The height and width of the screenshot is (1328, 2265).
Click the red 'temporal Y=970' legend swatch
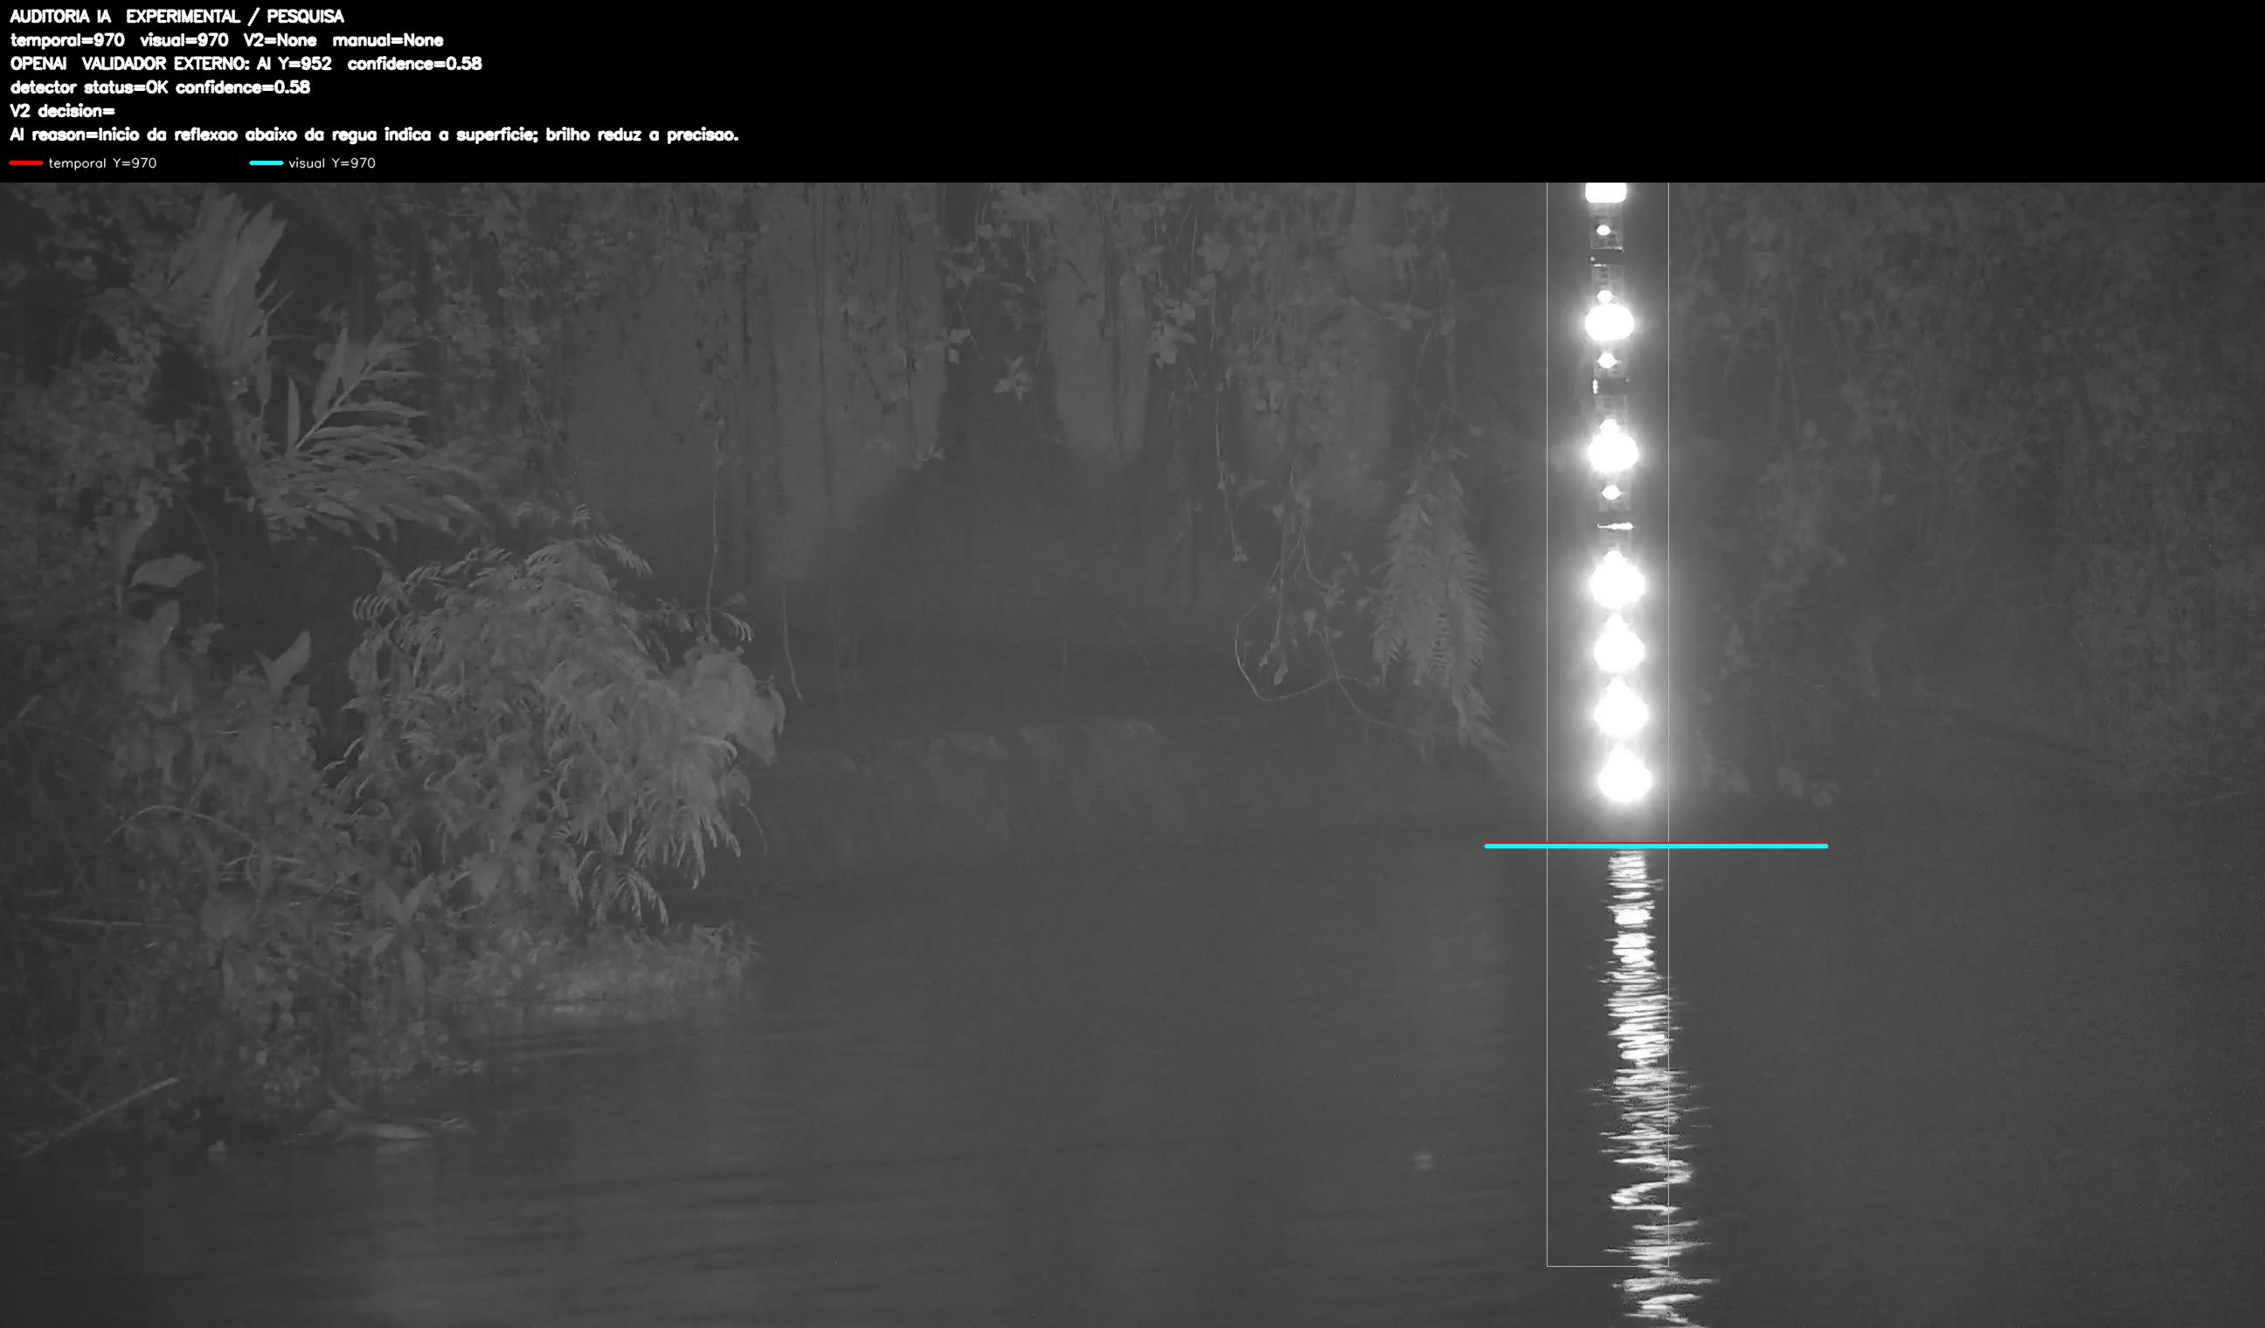click(26, 163)
